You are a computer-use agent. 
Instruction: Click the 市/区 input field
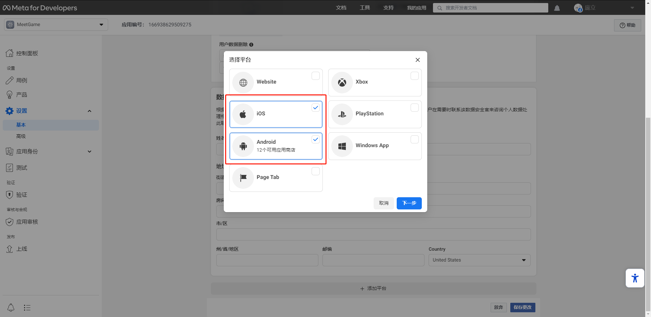pos(374,234)
